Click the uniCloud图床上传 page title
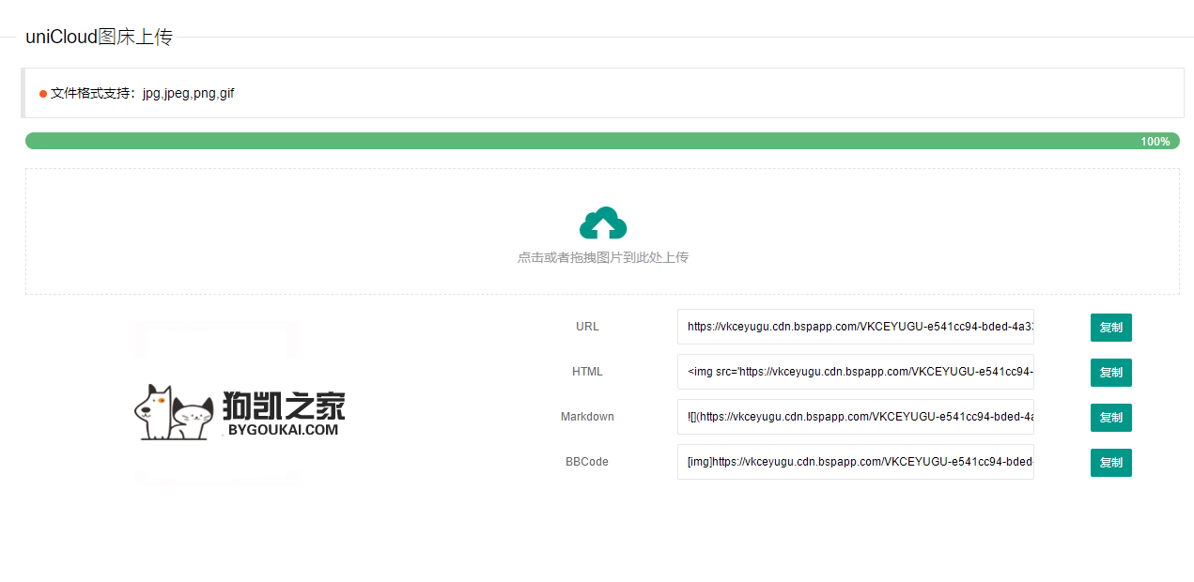This screenshot has height=582, width=1194. coord(100,37)
